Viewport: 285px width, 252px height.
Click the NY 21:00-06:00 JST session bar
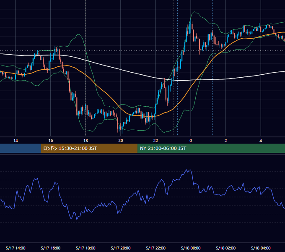(x=211, y=148)
